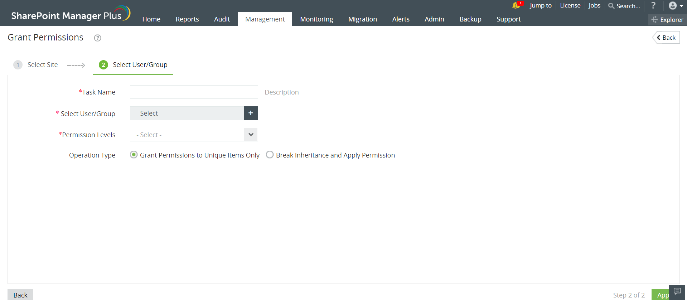Open the Migration tab
The width and height of the screenshot is (687, 300).
(362, 19)
